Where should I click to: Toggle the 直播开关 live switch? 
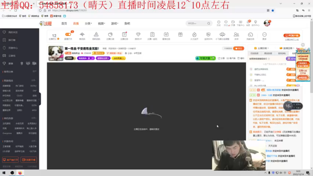[68, 34]
